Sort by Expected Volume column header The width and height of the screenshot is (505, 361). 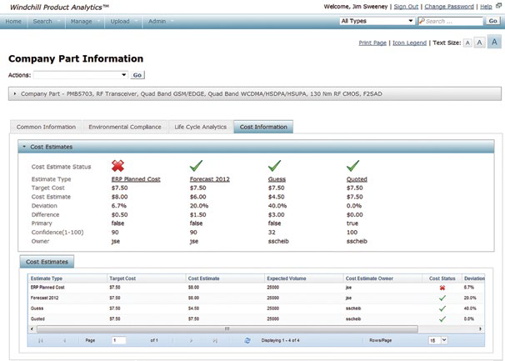(303, 278)
